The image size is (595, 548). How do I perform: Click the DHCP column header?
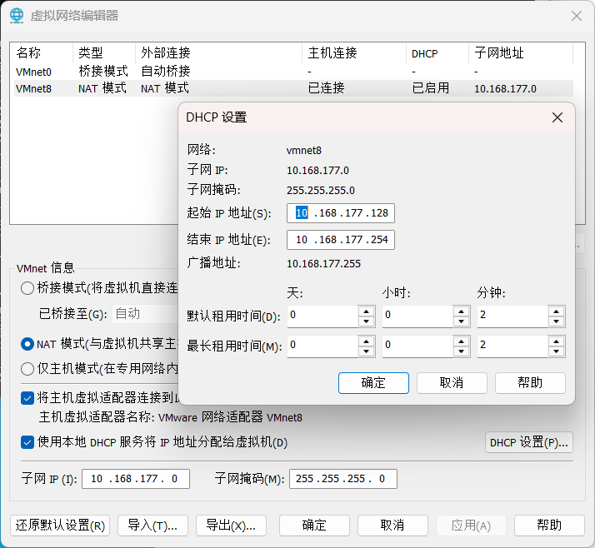tap(437, 53)
